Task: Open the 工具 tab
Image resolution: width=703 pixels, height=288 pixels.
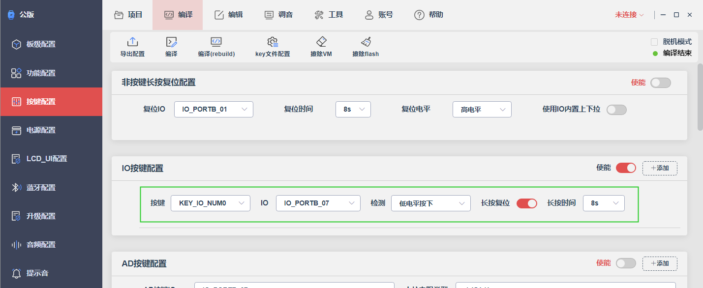Action: (329, 15)
